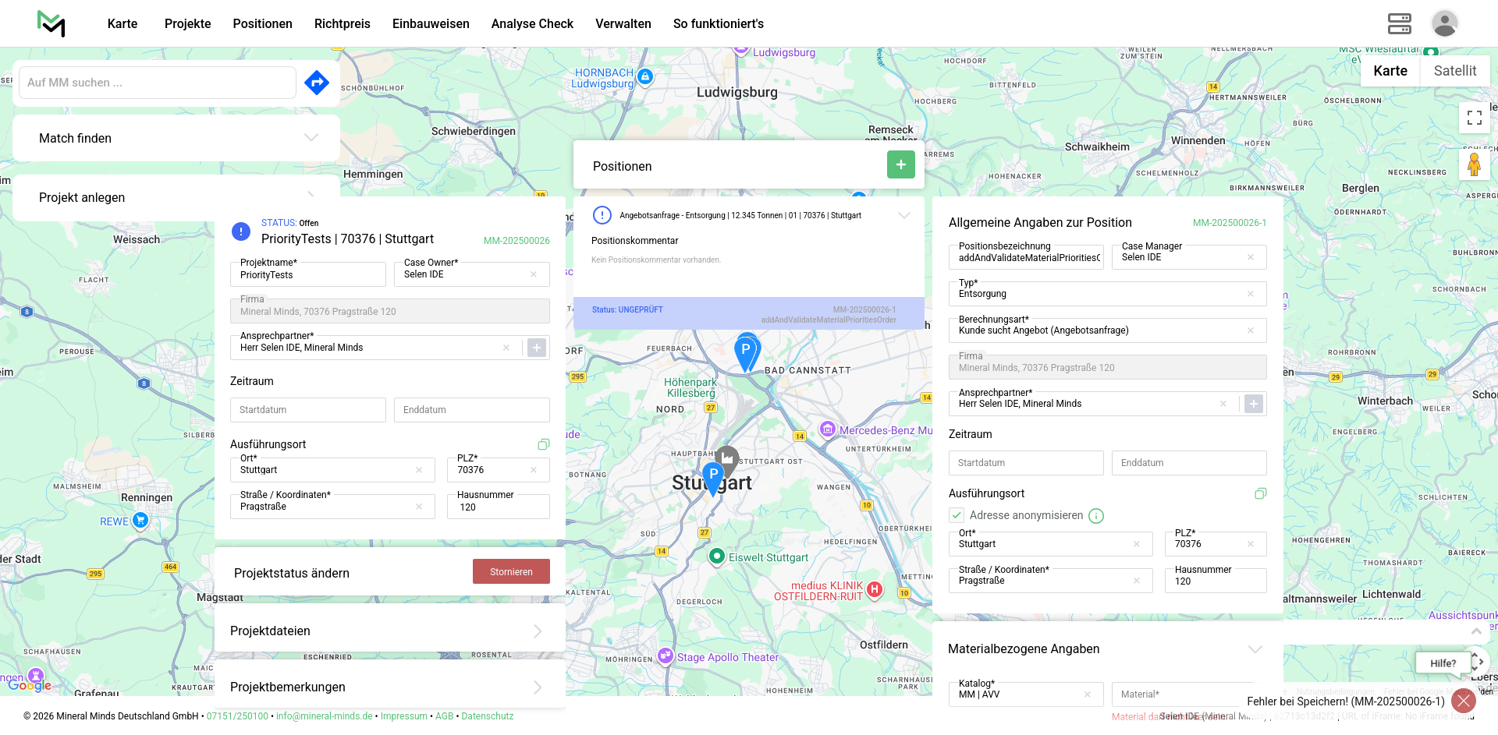Toggle Adresse anonymisieren checkbox
Viewport: 1498px width, 735px height.
957,515
